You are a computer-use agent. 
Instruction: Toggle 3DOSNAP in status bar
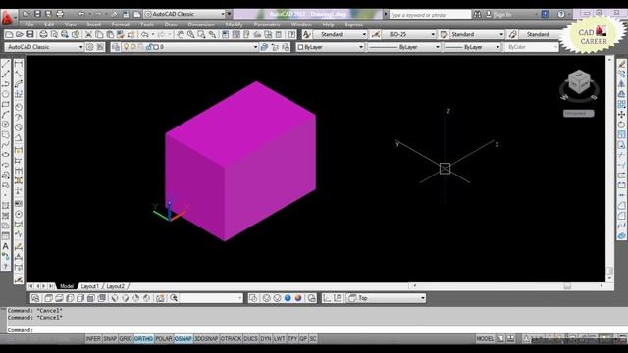[x=206, y=339]
